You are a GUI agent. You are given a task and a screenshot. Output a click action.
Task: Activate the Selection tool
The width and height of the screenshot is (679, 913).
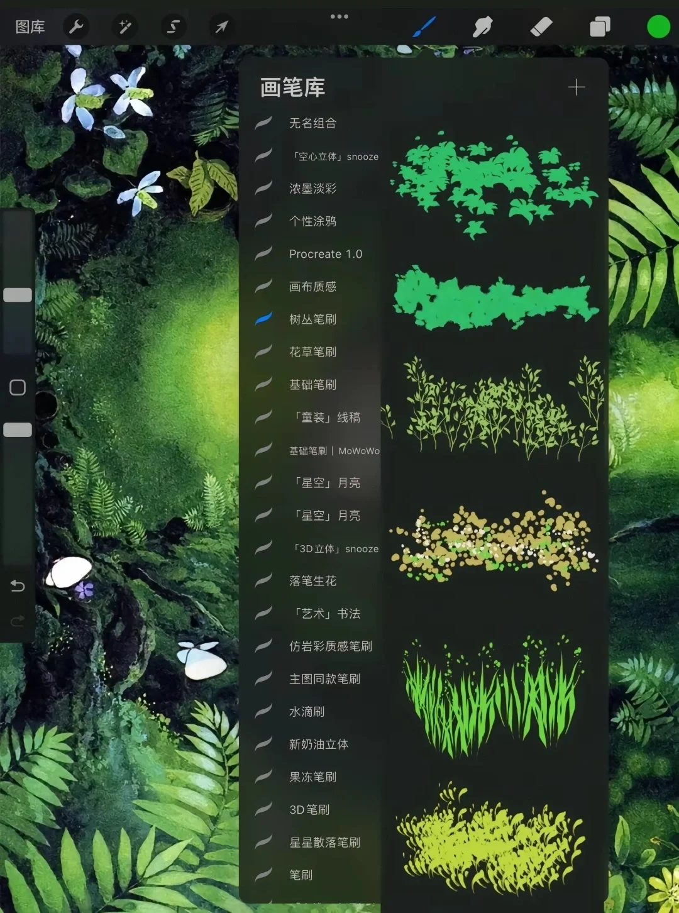pyautogui.click(x=173, y=27)
